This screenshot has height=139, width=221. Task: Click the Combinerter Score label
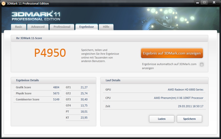(x=27, y=99)
